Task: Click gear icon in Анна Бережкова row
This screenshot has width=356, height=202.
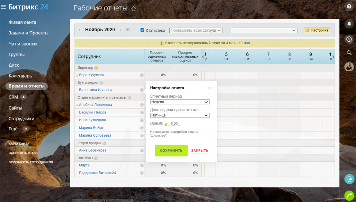Action: point(142,151)
